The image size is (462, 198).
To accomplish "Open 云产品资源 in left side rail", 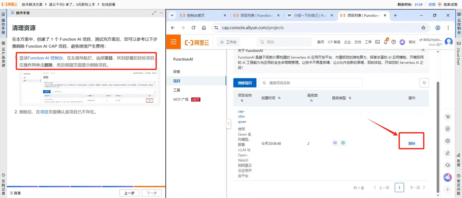I will coord(3,54).
